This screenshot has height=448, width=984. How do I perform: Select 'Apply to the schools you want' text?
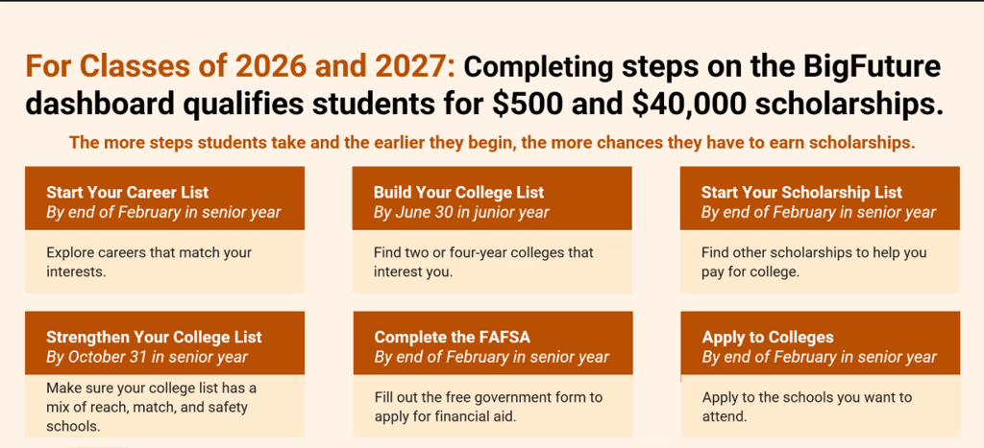pyautogui.click(x=807, y=407)
